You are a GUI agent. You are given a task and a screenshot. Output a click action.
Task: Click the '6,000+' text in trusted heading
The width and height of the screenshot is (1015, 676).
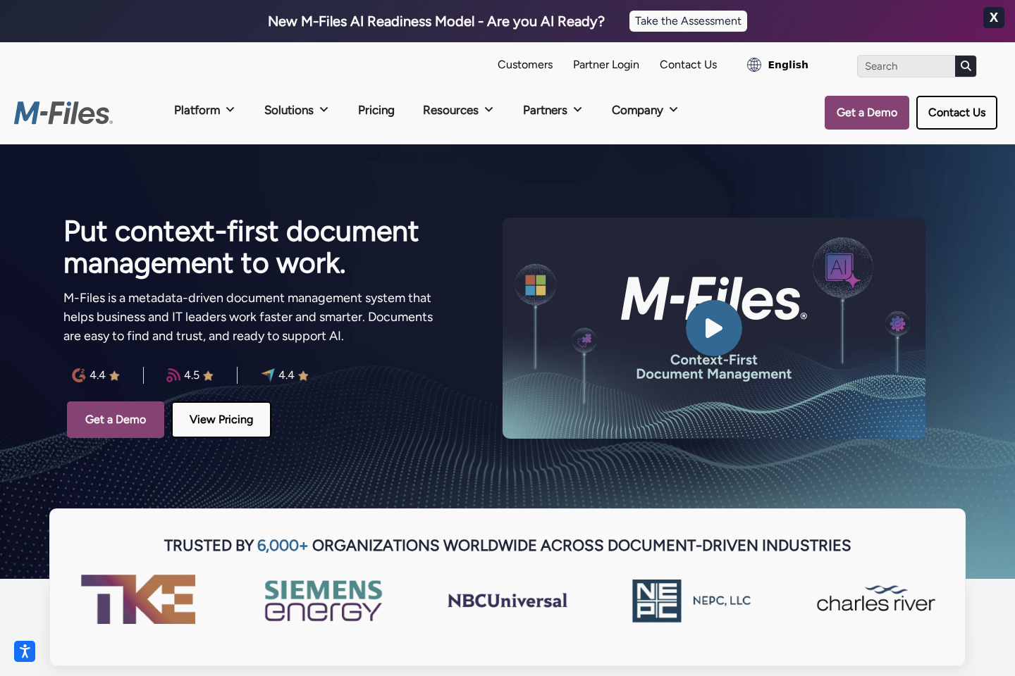click(x=282, y=546)
